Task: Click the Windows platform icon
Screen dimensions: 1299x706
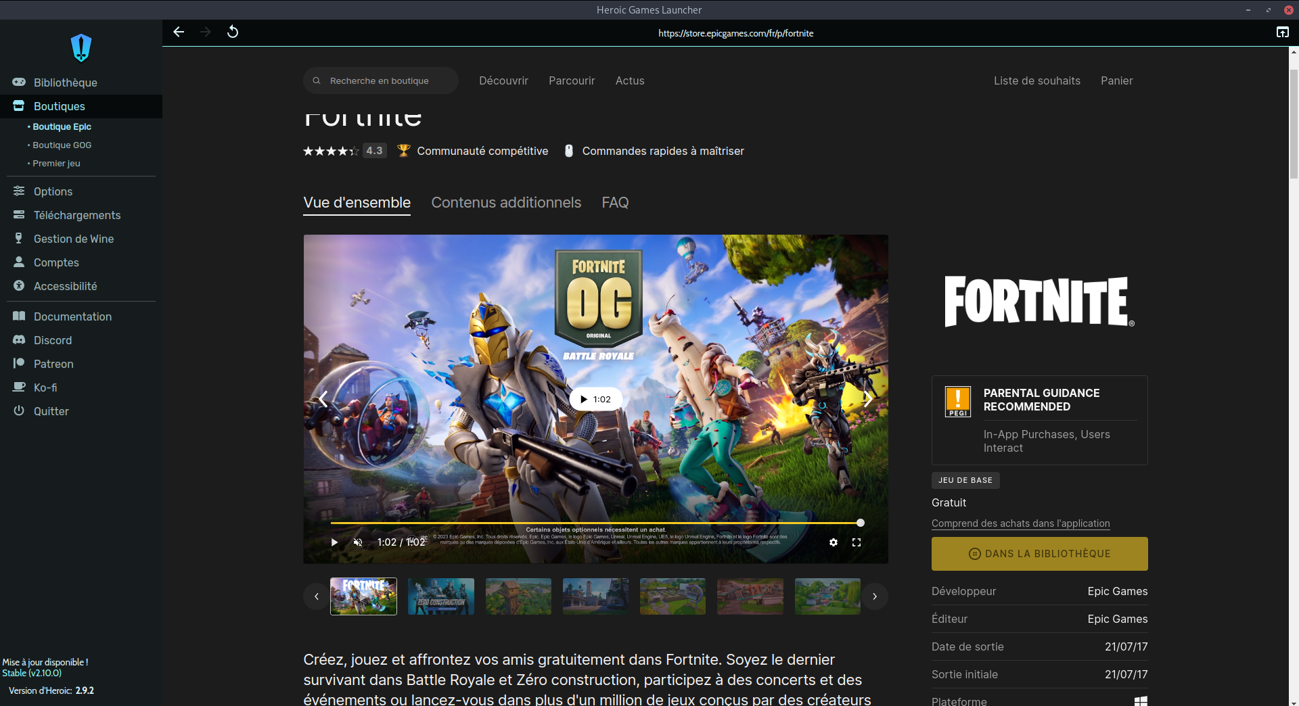Action: (1141, 701)
